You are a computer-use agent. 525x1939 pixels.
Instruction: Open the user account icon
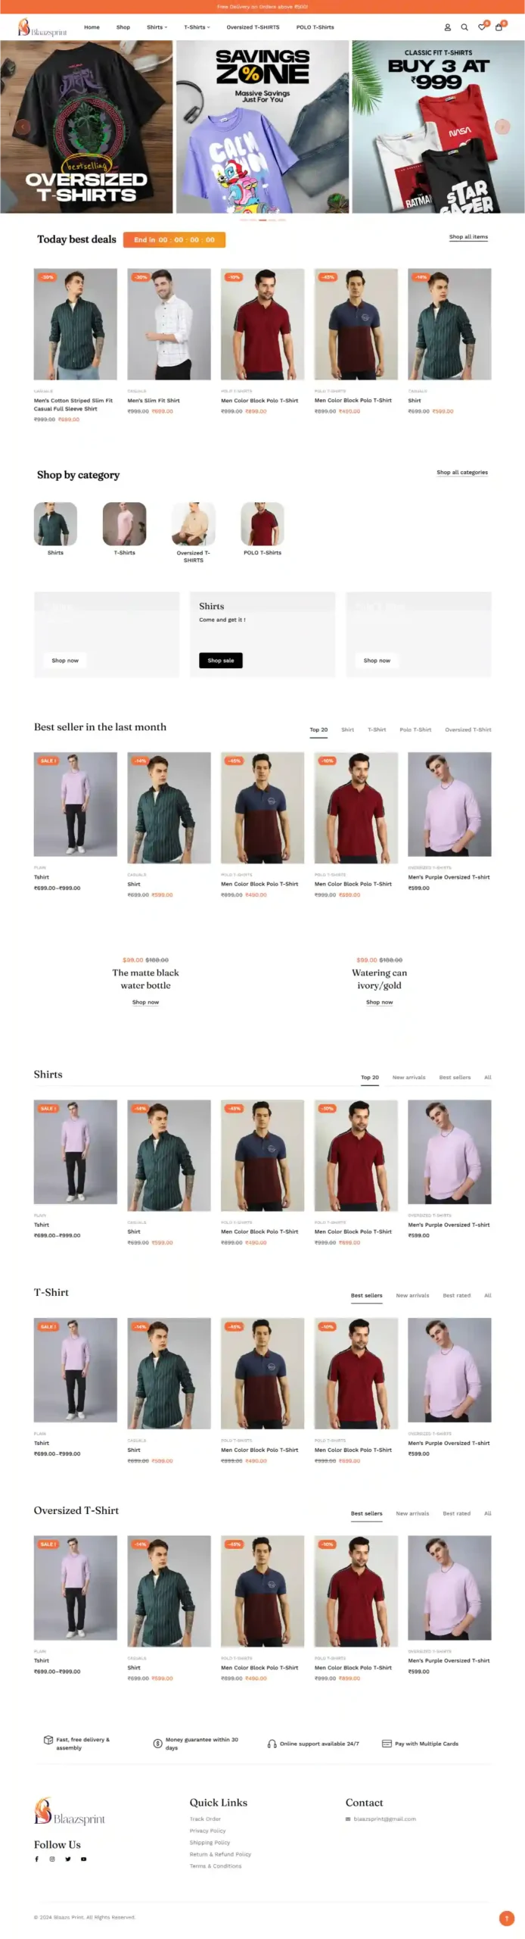click(x=447, y=27)
